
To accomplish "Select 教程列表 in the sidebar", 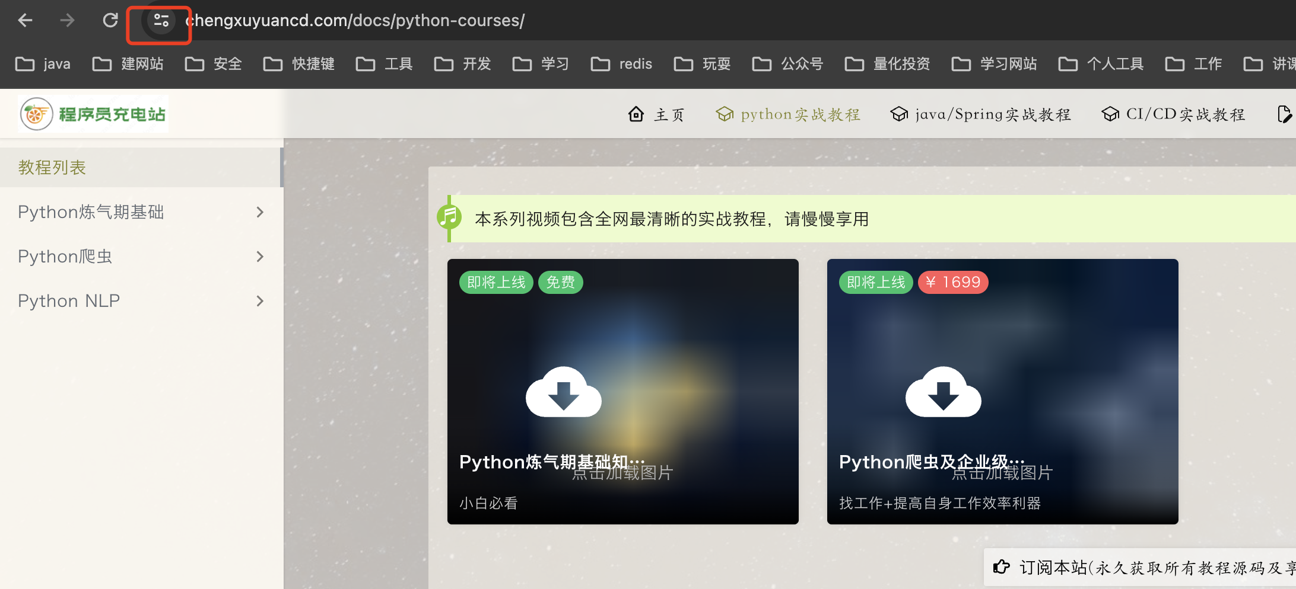I will click(x=52, y=168).
